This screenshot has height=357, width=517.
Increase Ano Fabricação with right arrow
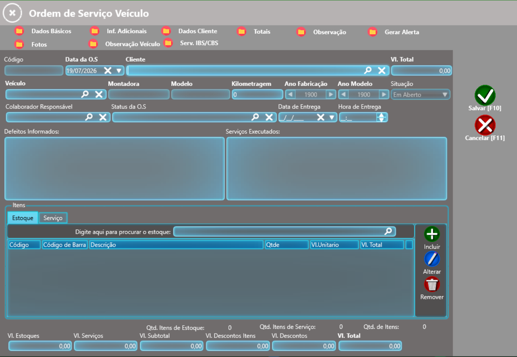pos(330,95)
